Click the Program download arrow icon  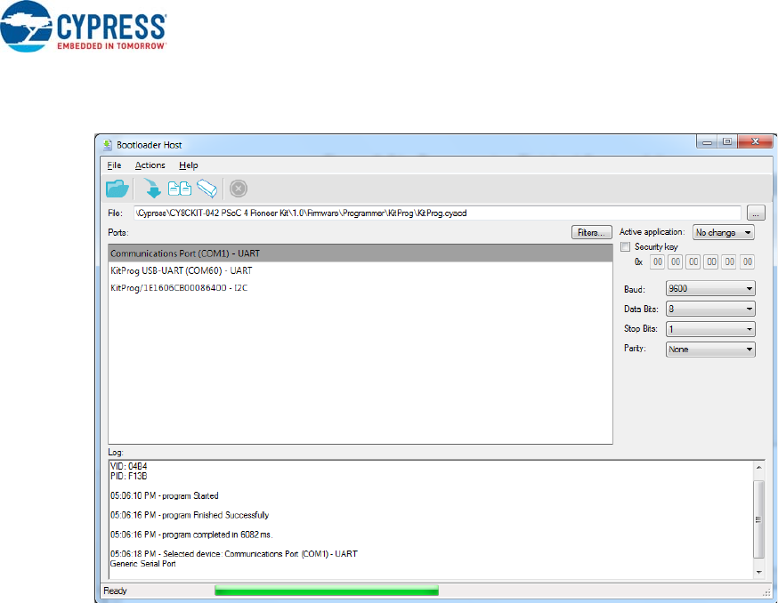[152, 188]
